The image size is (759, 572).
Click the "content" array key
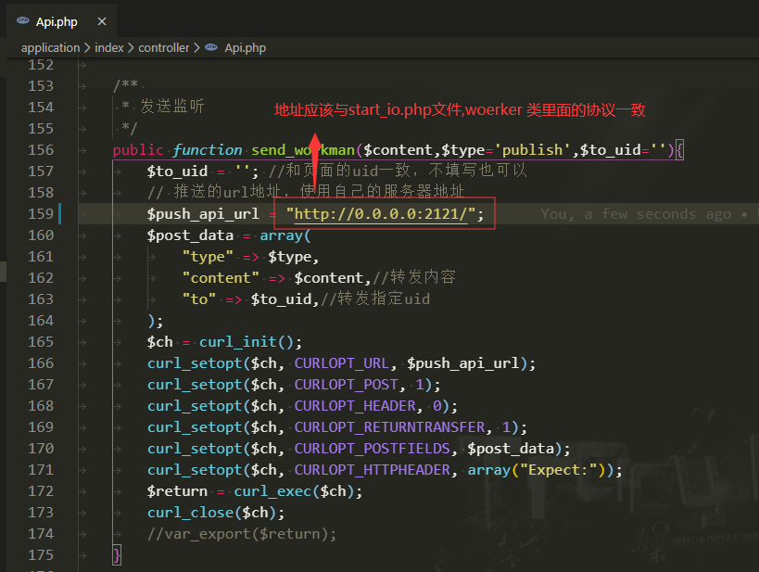pyautogui.click(x=221, y=278)
